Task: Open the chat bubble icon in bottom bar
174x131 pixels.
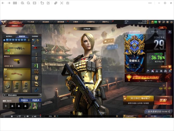Action: pyautogui.click(x=28, y=116)
